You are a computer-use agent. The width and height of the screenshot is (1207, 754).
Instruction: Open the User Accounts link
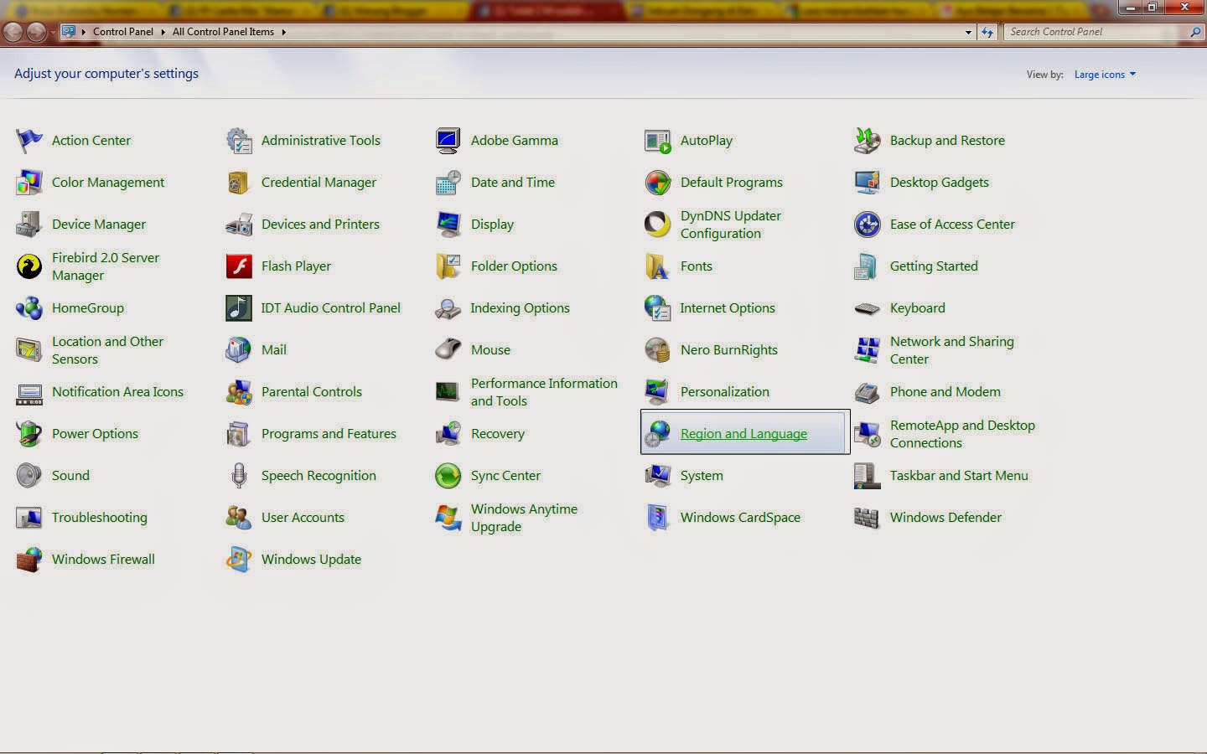(x=303, y=518)
